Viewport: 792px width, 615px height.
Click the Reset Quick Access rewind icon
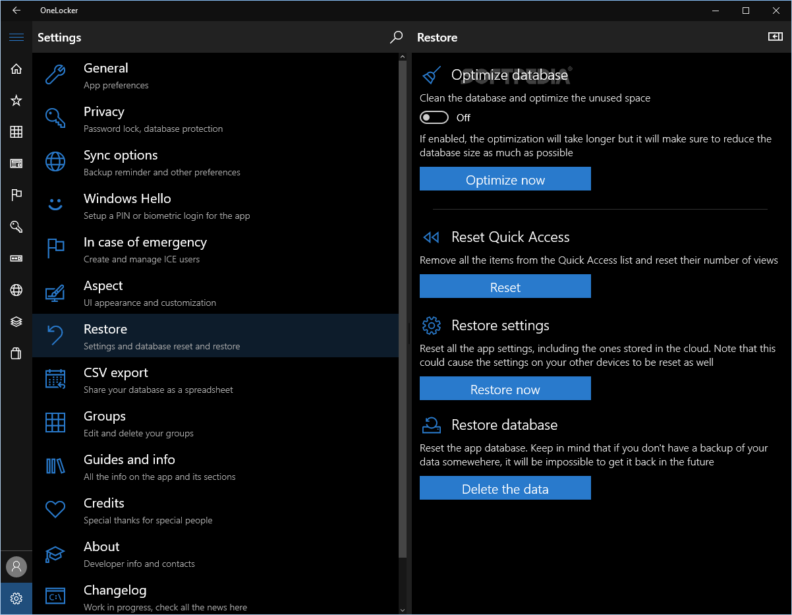pos(432,237)
